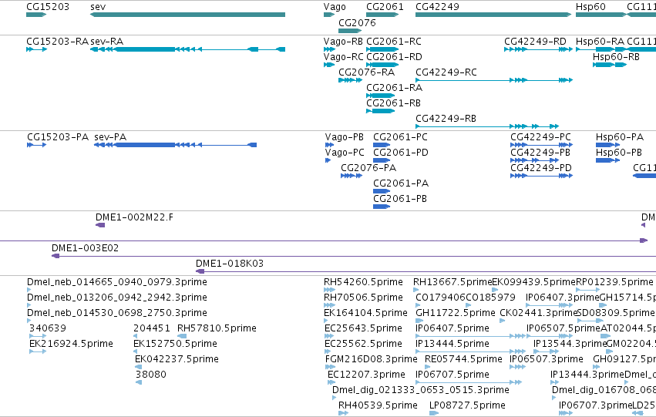Click the RH70506.5prime EST label
Viewport: 656px width, 417px height.
point(363,298)
